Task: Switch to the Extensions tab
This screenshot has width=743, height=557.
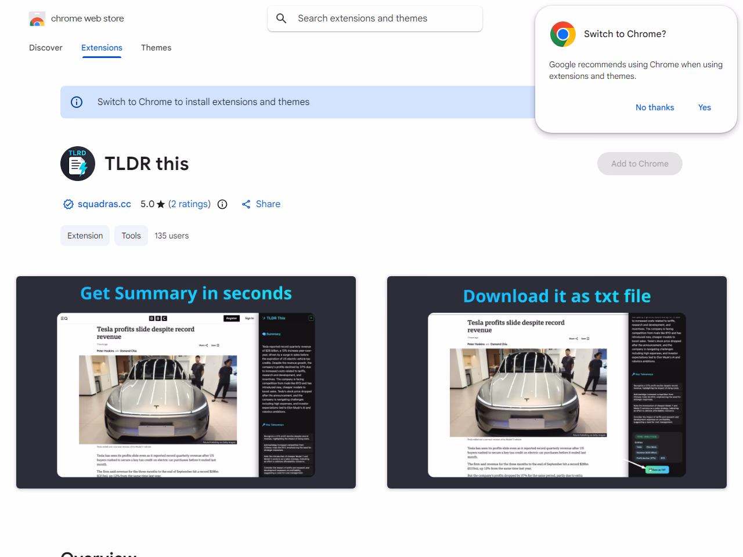Action: coord(102,48)
